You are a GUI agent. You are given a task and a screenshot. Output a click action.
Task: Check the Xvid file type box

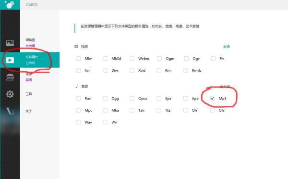tap(132, 71)
